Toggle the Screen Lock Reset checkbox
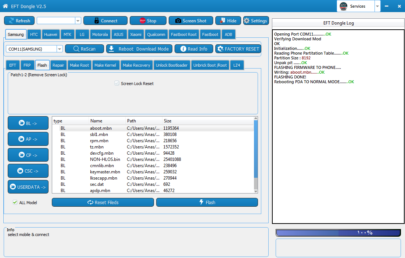This screenshot has width=405, height=258. coord(117,83)
